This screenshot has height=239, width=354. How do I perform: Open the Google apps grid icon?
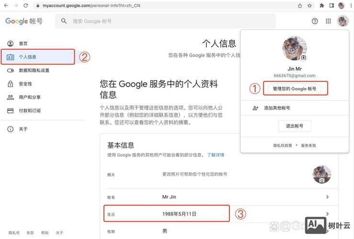coord(328,21)
